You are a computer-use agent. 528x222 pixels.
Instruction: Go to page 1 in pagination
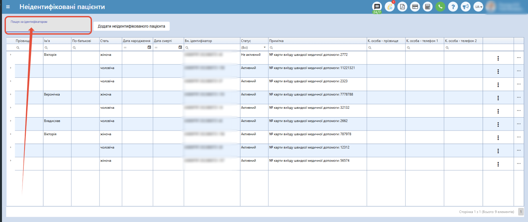(521, 212)
